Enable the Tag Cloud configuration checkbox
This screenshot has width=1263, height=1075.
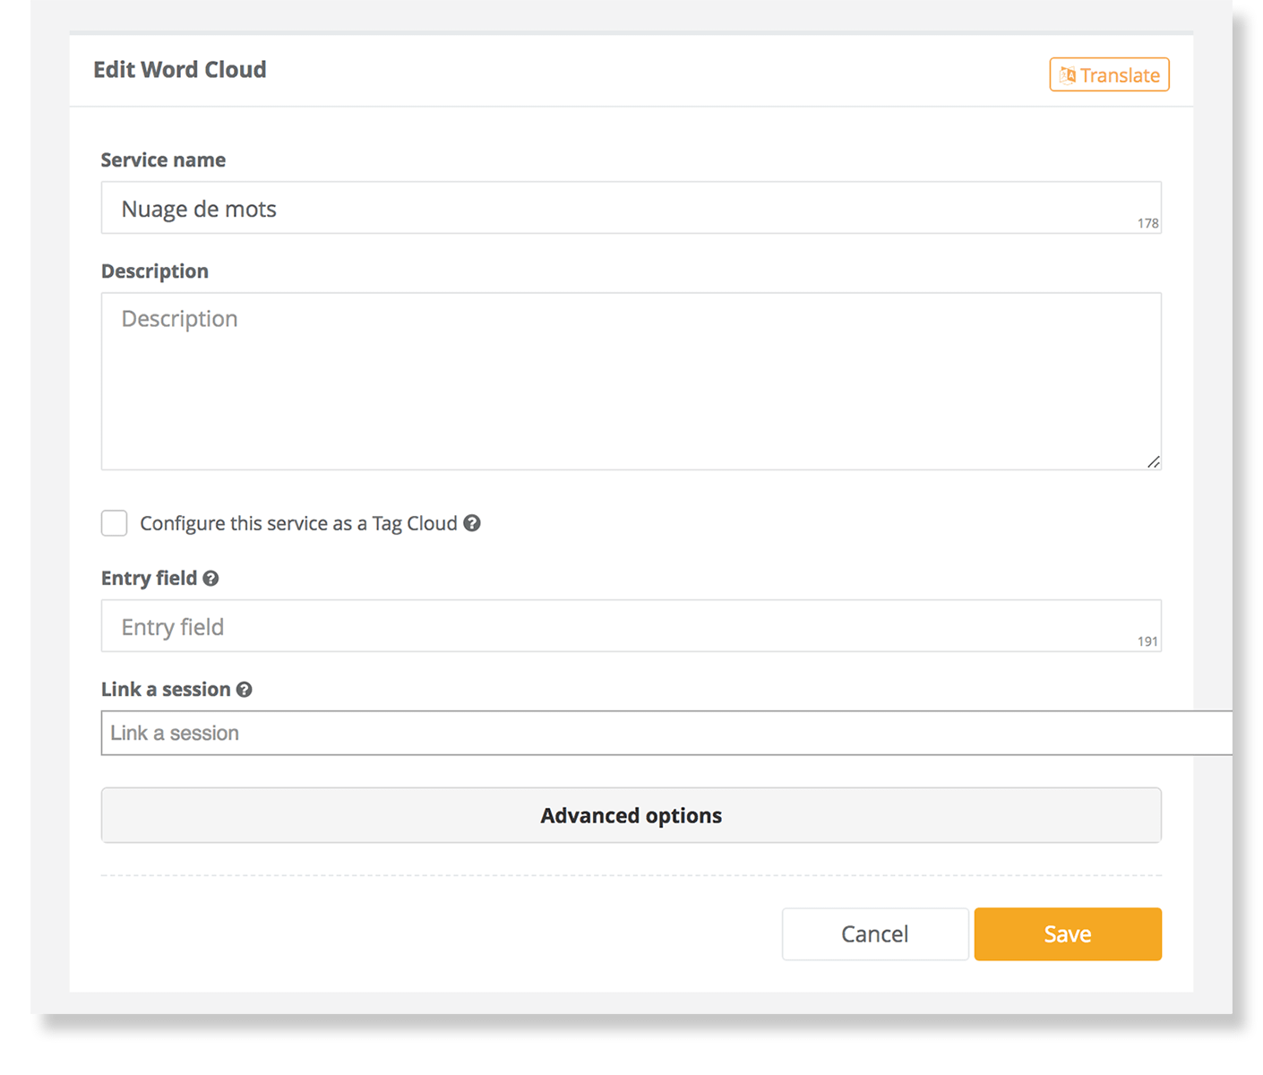(115, 523)
